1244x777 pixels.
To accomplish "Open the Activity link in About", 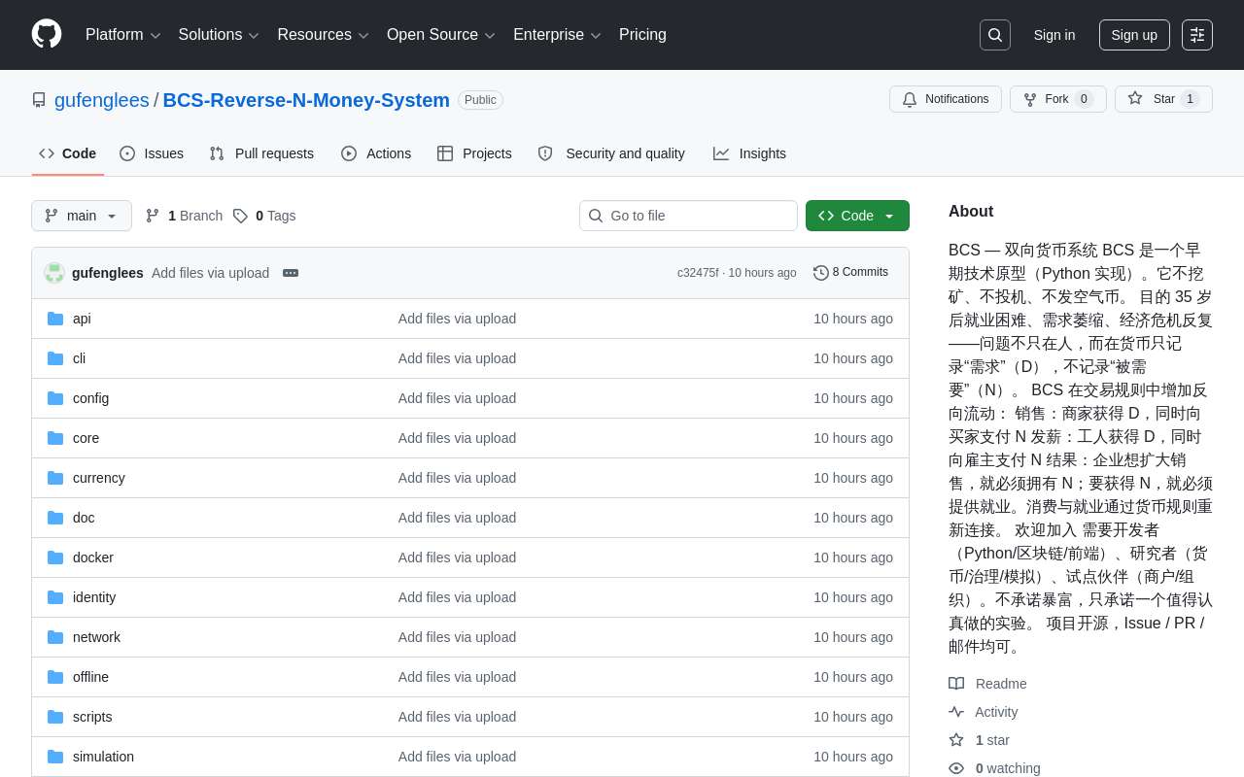I will 996,712.
